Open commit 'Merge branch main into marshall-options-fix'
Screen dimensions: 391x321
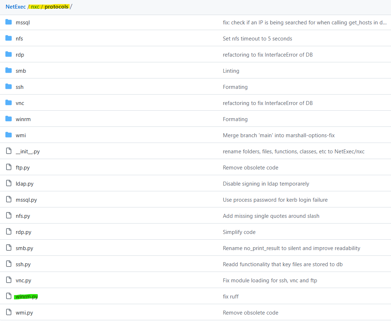coord(278,135)
